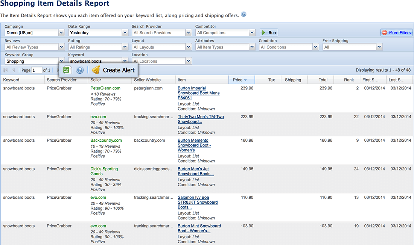Click the help icon next to report description

[244, 15]
